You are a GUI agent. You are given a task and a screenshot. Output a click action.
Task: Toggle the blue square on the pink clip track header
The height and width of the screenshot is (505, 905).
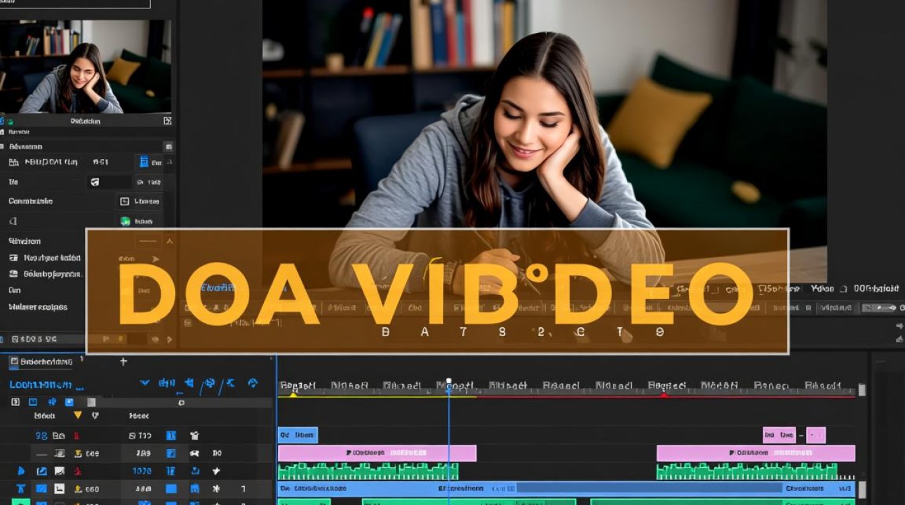click(x=171, y=454)
